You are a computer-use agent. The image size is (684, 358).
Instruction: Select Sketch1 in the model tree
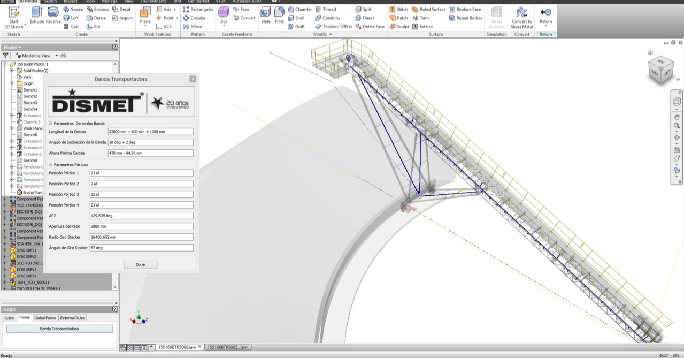coord(29,90)
